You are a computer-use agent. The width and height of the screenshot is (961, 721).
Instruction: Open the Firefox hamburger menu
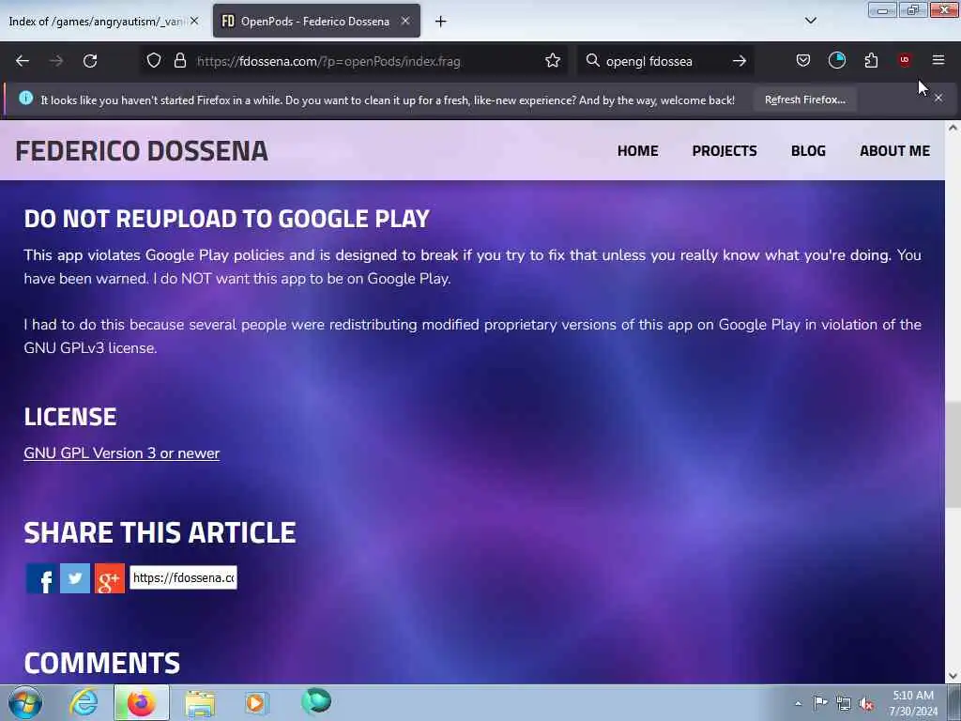(938, 60)
